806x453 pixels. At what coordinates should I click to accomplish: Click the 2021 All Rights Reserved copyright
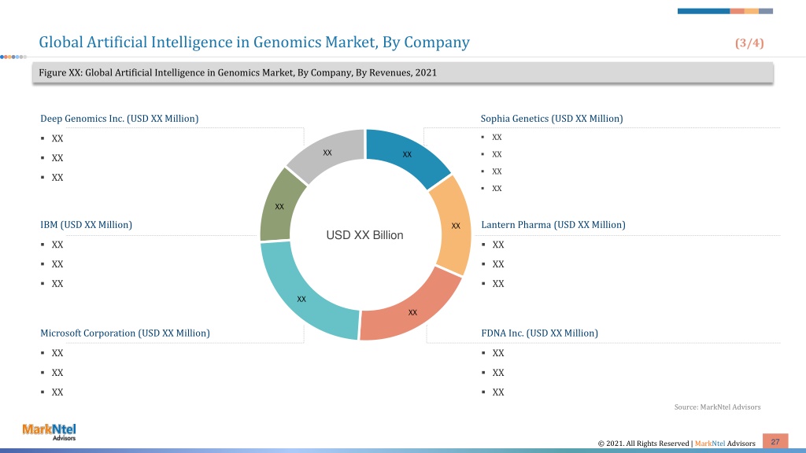tap(676, 444)
